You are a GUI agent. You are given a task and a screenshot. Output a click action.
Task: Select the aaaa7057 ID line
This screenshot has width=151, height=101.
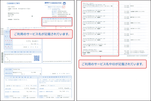[94, 39]
